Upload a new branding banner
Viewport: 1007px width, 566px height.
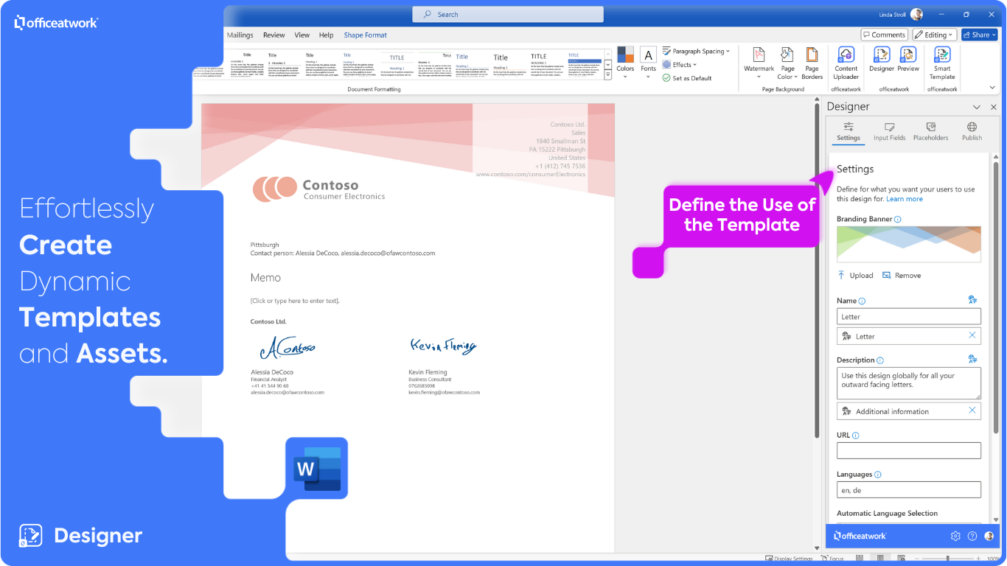click(855, 275)
